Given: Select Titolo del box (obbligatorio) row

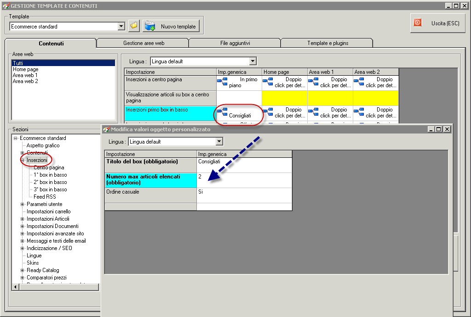Looking at the screenshot, I should tap(150, 165).
